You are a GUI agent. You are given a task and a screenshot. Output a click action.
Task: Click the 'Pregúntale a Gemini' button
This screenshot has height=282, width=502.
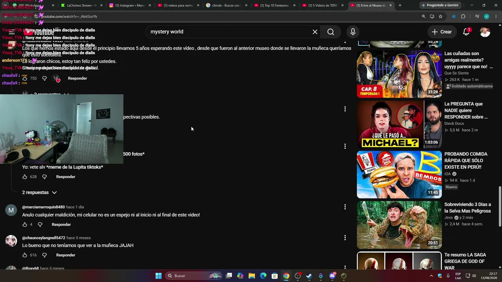(x=440, y=5)
